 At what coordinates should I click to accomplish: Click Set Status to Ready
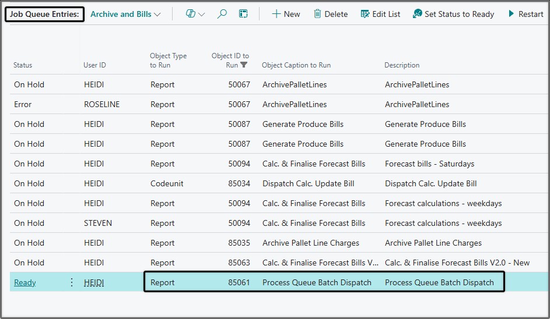453,14
